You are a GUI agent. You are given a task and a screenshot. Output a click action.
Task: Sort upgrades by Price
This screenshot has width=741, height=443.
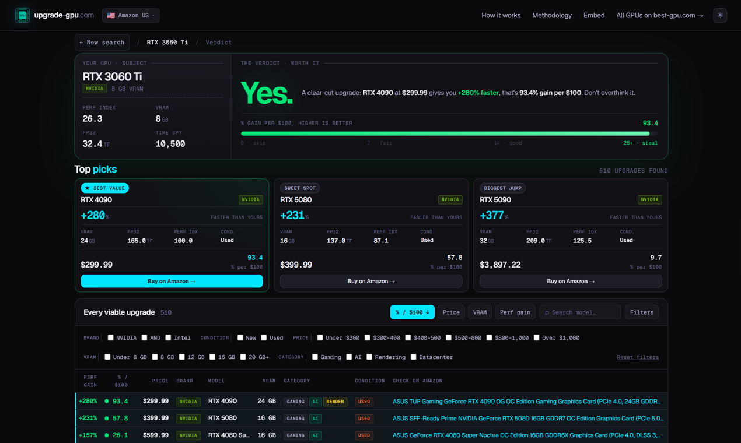click(451, 312)
